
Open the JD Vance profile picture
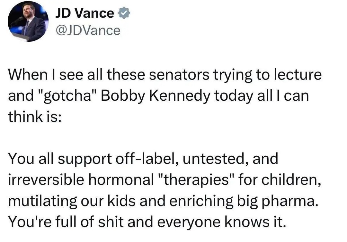click(x=28, y=21)
